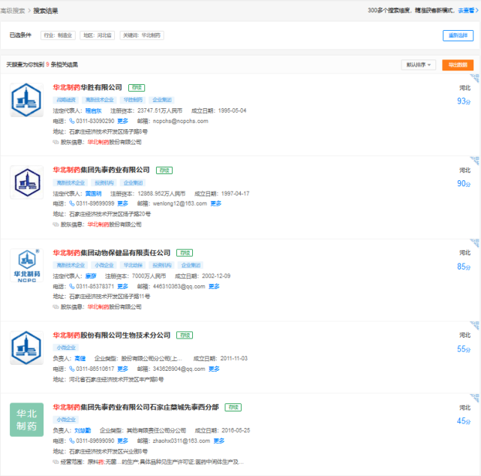The height and width of the screenshot is (476, 481).
Task: Click 更多 after phone 0311-89699090
Action: point(123,441)
